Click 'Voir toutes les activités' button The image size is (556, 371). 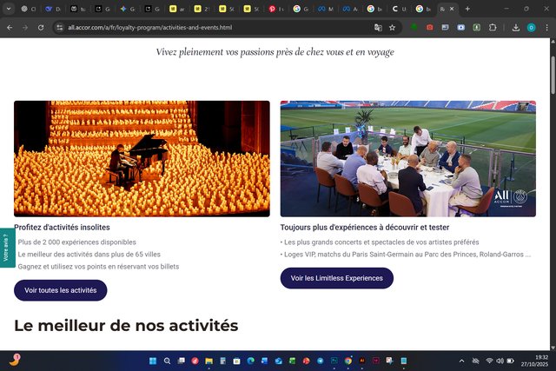[x=61, y=290]
